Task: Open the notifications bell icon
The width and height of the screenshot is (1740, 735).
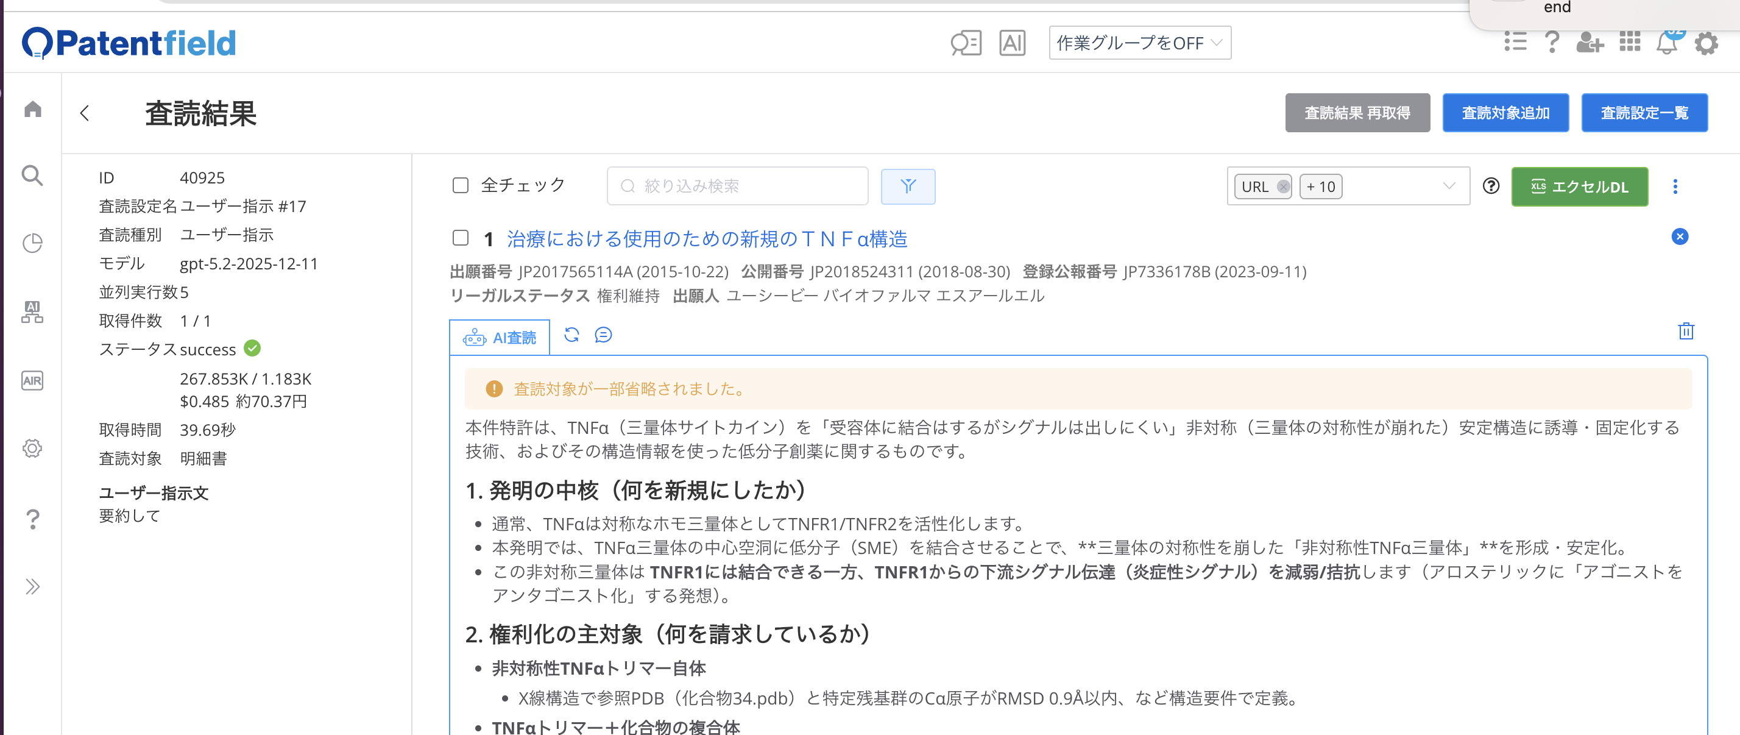Action: (1666, 44)
